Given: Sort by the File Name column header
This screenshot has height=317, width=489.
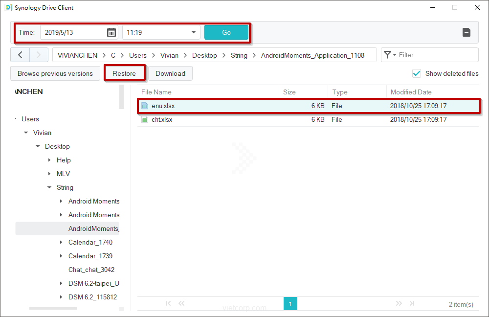Looking at the screenshot, I should [x=156, y=92].
